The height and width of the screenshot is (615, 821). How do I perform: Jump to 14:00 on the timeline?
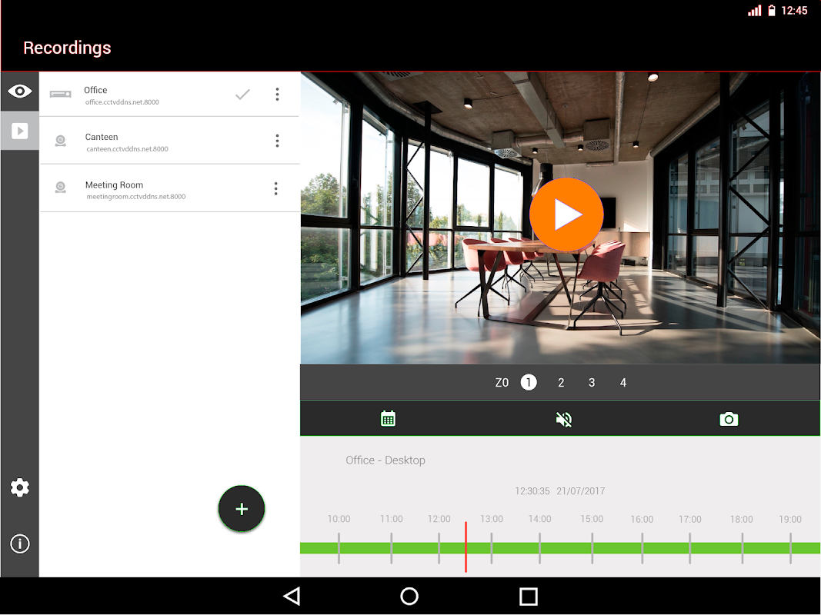pyautogui.click(x=540, y=519)
